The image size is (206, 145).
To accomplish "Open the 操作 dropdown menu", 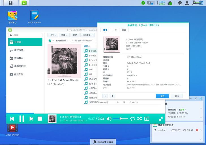I will (53, 35).
